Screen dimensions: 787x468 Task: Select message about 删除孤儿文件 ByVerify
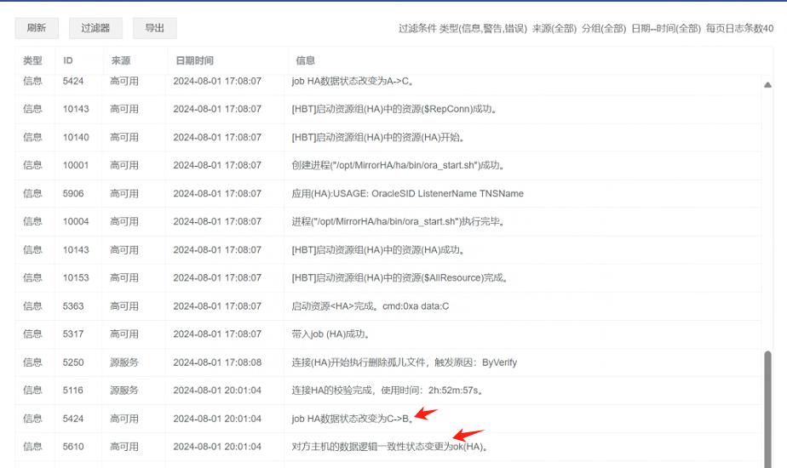pyautogui.click(x=405, y=362)
